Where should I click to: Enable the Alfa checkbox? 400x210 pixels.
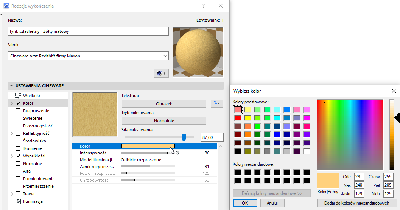[x=18, y=171]
